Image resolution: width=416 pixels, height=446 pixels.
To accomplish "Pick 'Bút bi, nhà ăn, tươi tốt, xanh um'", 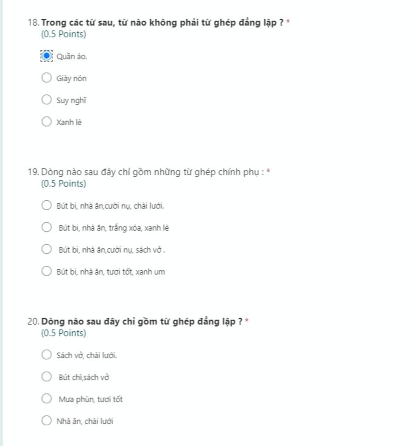I will [47, 271].
